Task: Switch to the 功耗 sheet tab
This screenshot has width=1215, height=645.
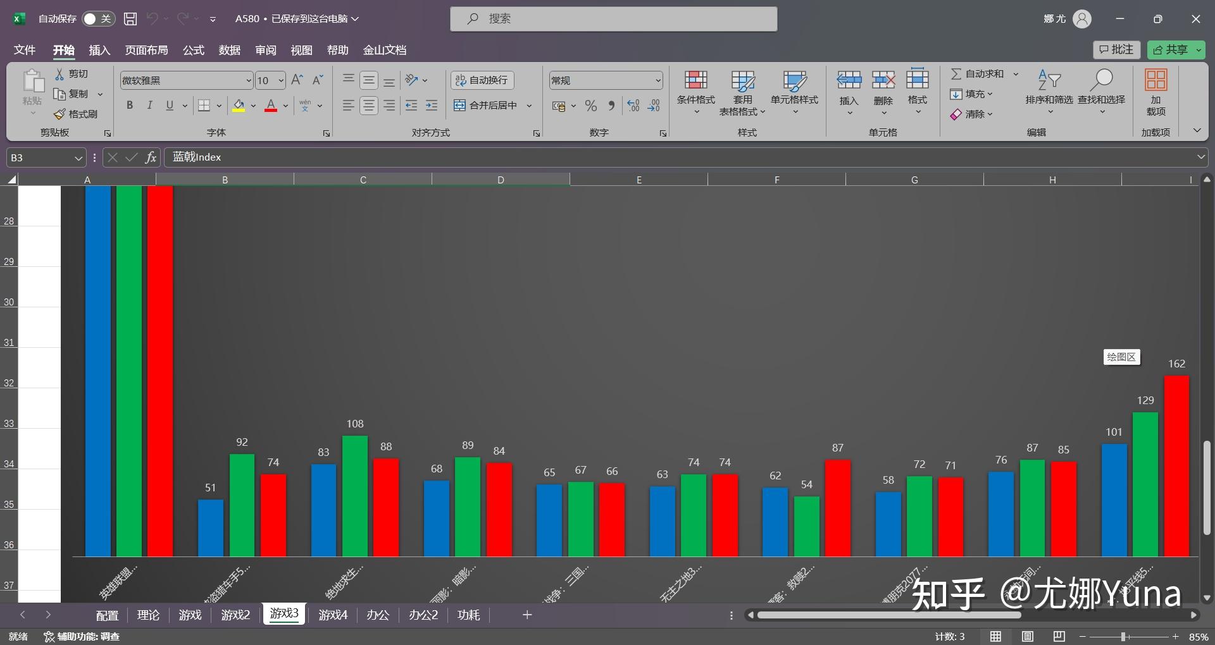Action: [468, 615]
